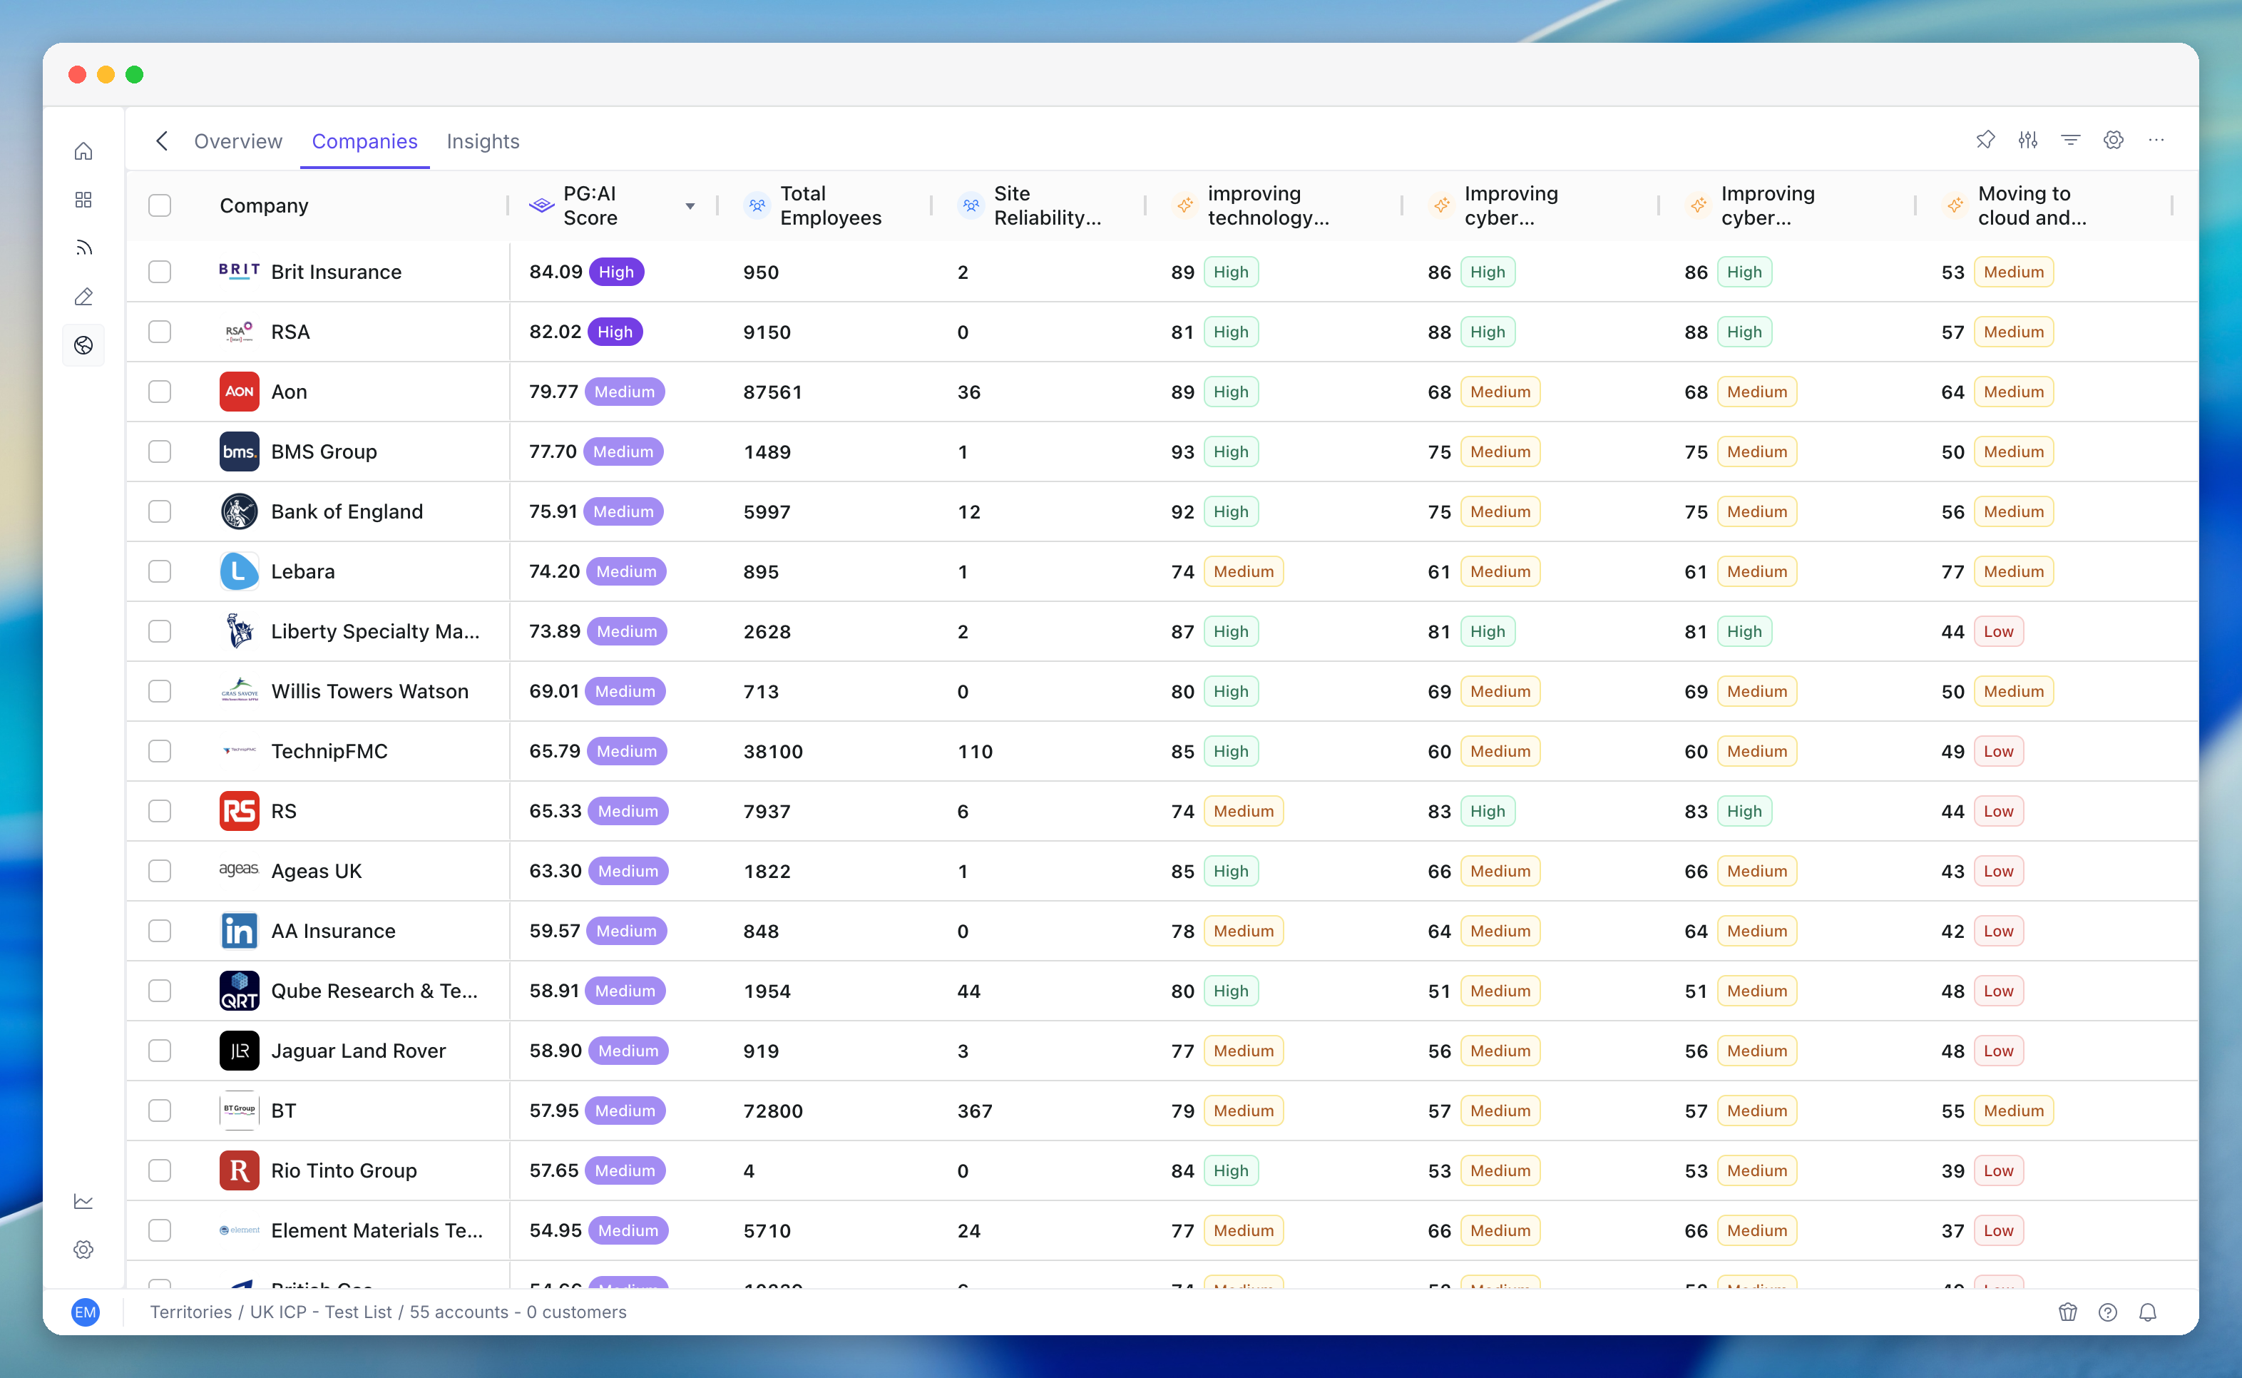The image size is (2242, 1378).
Task: Pin this view with the pin icon
Action: pos(1985,140)
